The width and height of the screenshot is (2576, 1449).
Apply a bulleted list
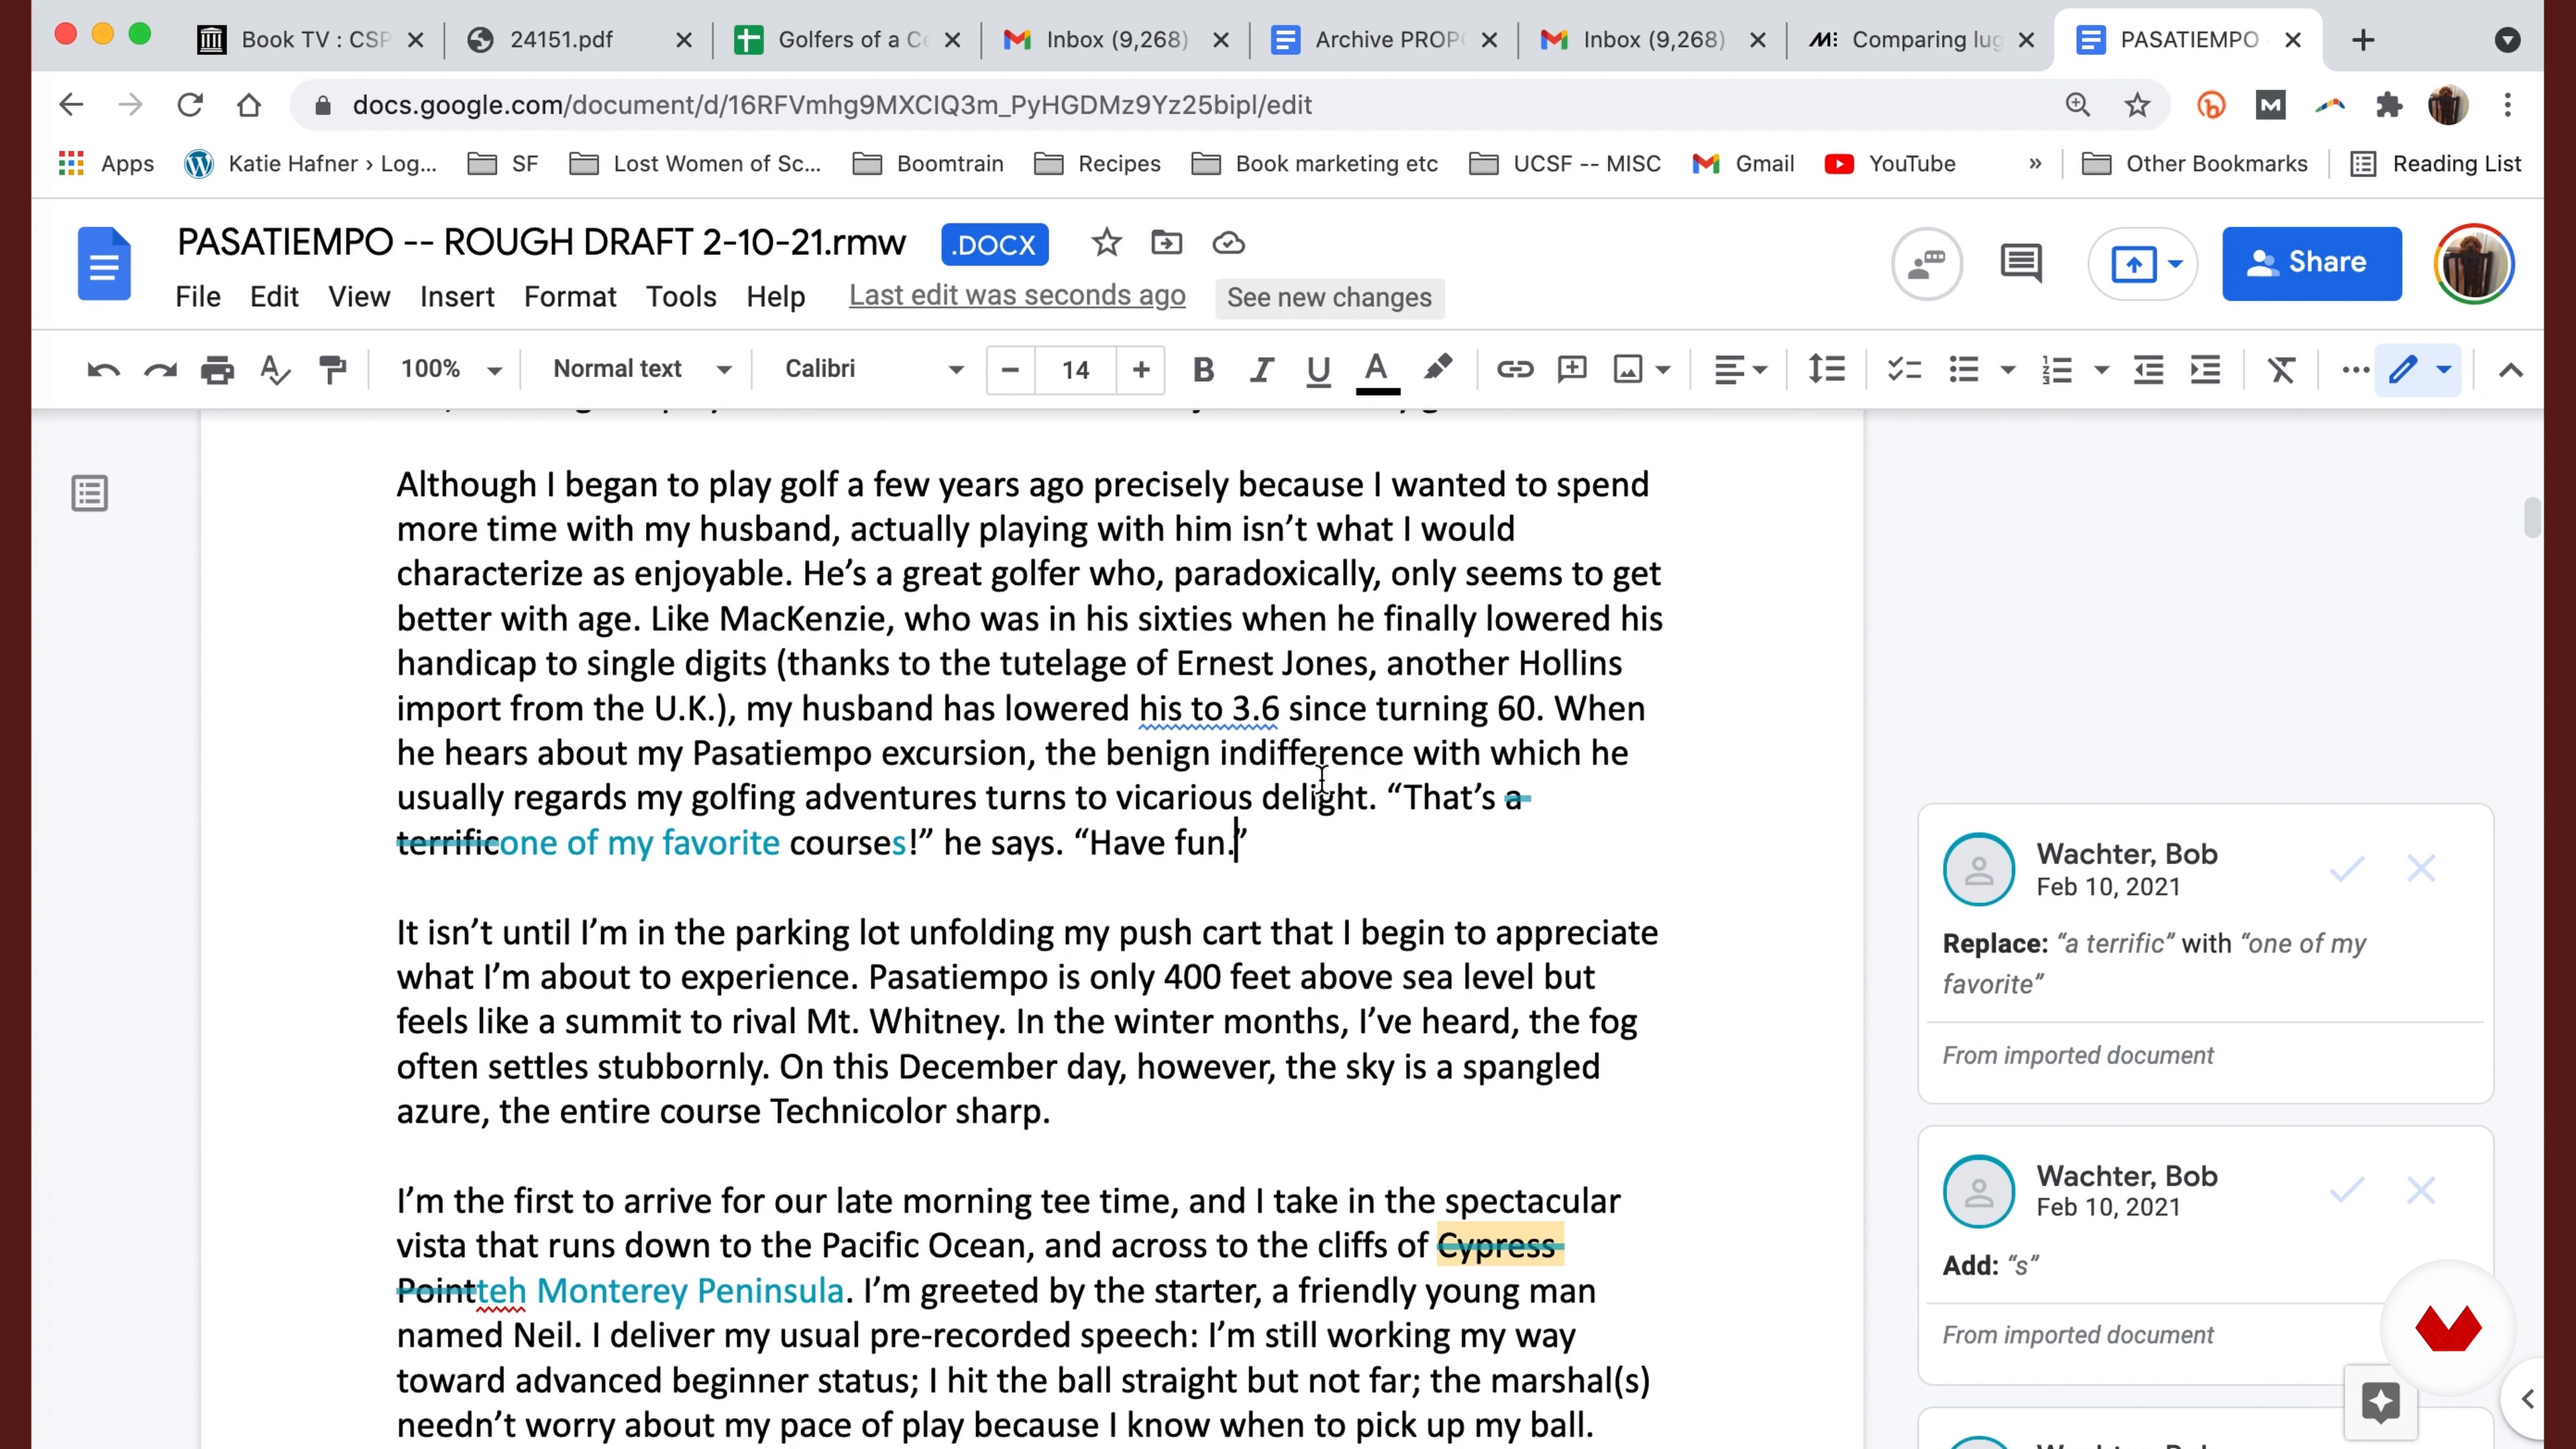(1964, 370)
